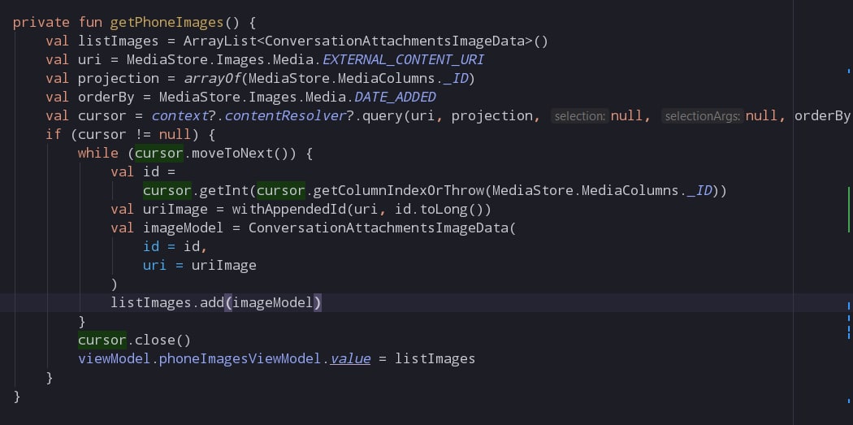Viewport: 853px width, 425px height.
Task: Click DATE_ADDED constant
Action: 395,97
